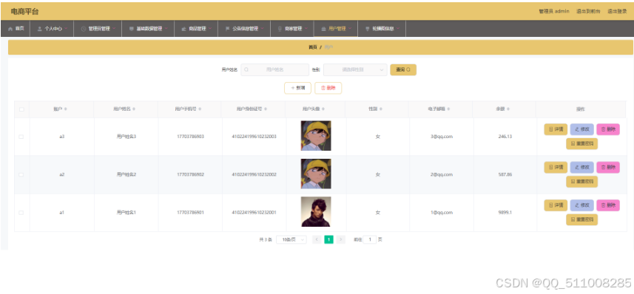Open 详情 for account a3
The height and width of the screenshot is (294, 634).
[x=556, y=129]
